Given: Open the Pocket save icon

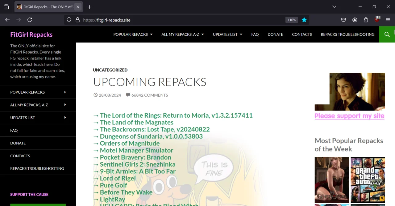Looking at the screenshot, I should 343,20.
